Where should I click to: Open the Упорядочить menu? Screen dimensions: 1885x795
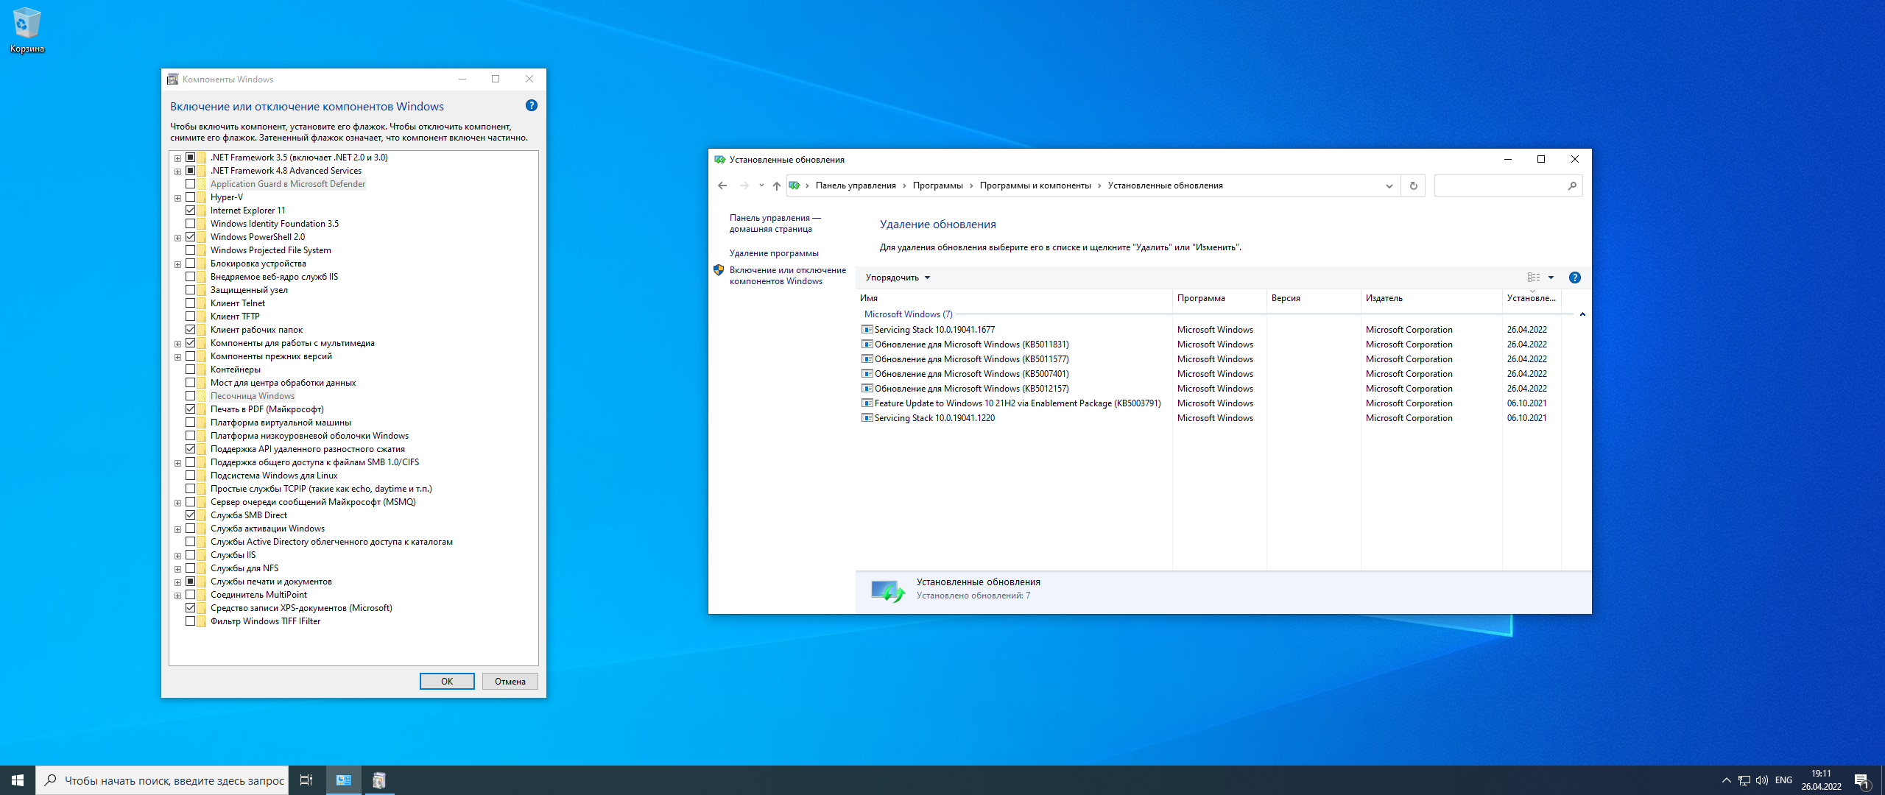coord(898,278)
